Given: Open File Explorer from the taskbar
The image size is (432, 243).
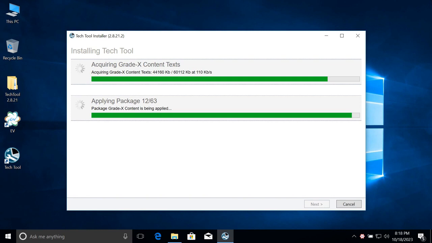Looking at the screenshot, I should click(x=174, y=236).
